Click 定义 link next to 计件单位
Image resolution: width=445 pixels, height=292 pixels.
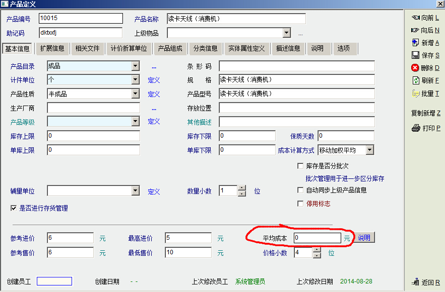pos(154,80)
